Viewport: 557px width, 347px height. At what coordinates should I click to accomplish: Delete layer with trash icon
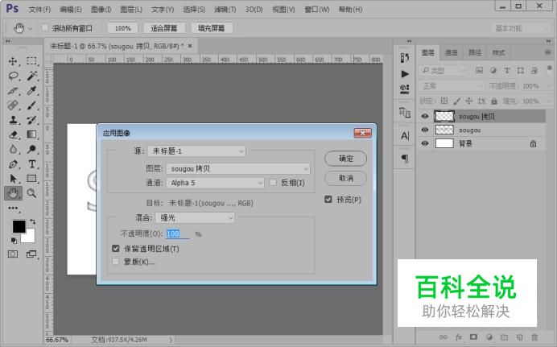(x=534, y=337)
